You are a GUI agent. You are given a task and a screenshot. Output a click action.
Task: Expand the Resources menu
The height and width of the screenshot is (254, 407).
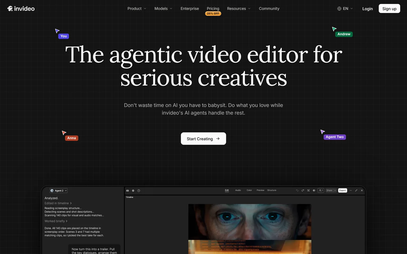pos(238,8)
